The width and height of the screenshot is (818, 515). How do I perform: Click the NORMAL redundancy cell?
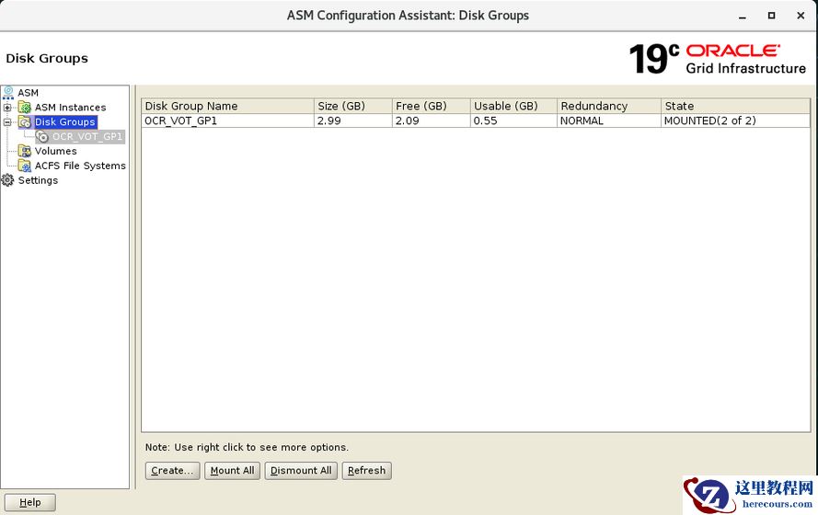[x=609, y=120]
